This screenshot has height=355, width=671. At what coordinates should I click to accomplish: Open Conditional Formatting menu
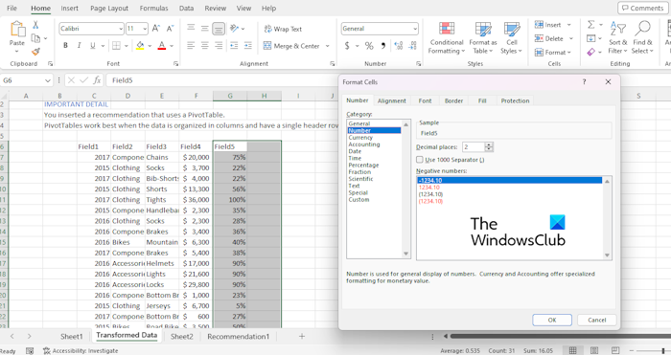pyautogui.click(x=447, y=38)
